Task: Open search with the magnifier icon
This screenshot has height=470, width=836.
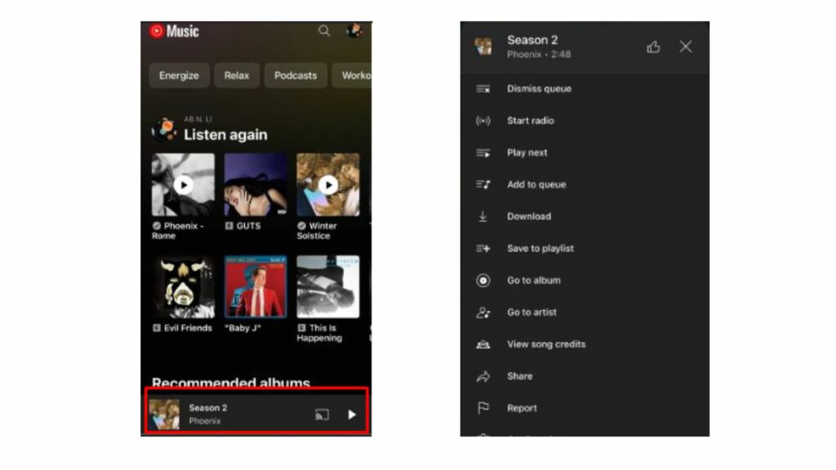Action: (x=324, y=31)
